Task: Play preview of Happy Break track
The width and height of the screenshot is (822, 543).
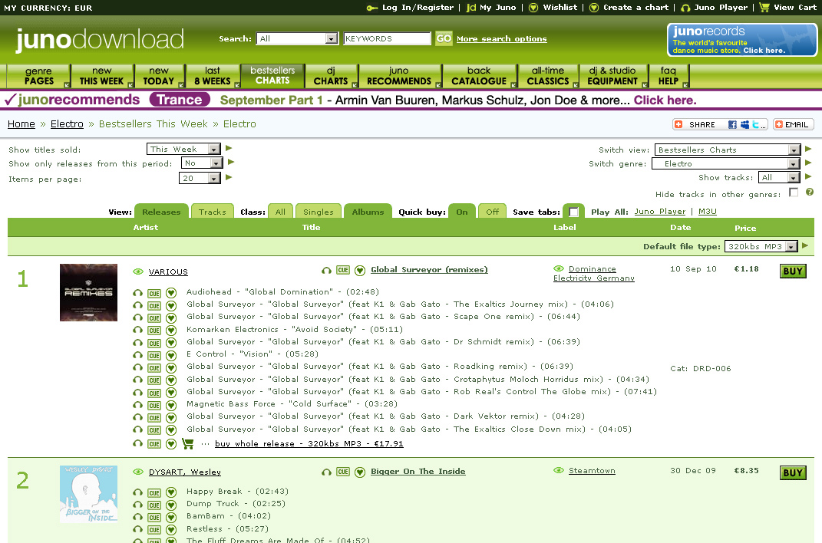Action: 137,492
